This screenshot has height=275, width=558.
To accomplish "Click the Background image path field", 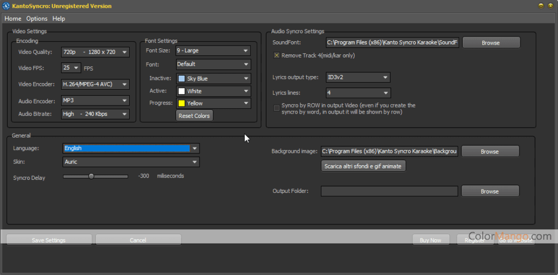I will coord(390,152).
